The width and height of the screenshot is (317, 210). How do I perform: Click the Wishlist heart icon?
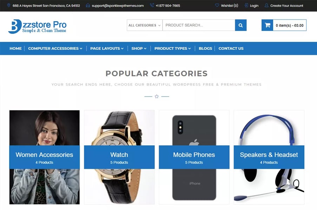(x=217, y=6)
